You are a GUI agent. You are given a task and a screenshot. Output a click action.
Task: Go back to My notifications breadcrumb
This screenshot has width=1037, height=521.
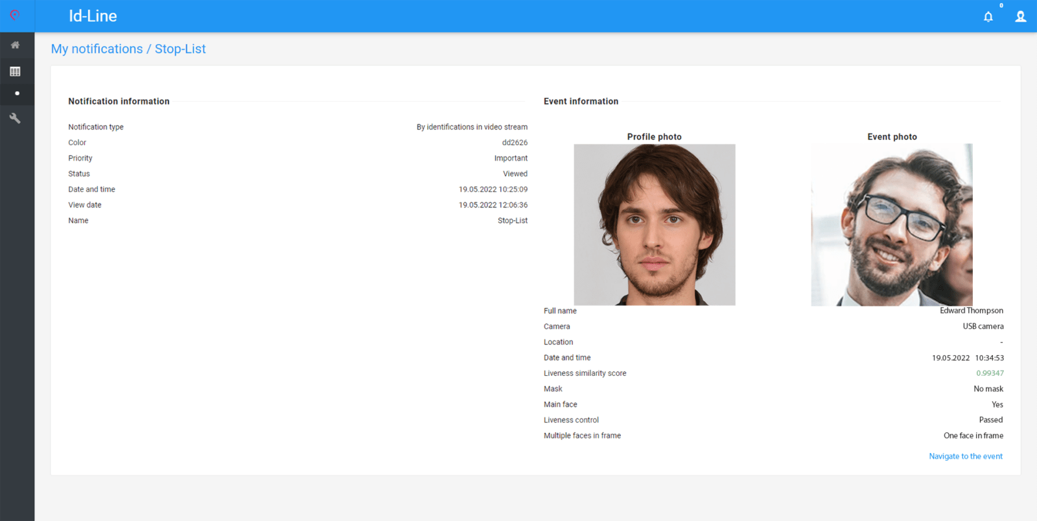(x=97, y=49)
